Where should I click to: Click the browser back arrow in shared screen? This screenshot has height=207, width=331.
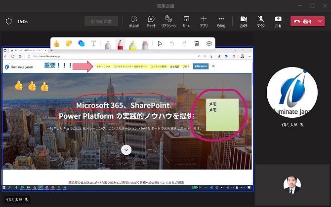click(x=6, y=56)
